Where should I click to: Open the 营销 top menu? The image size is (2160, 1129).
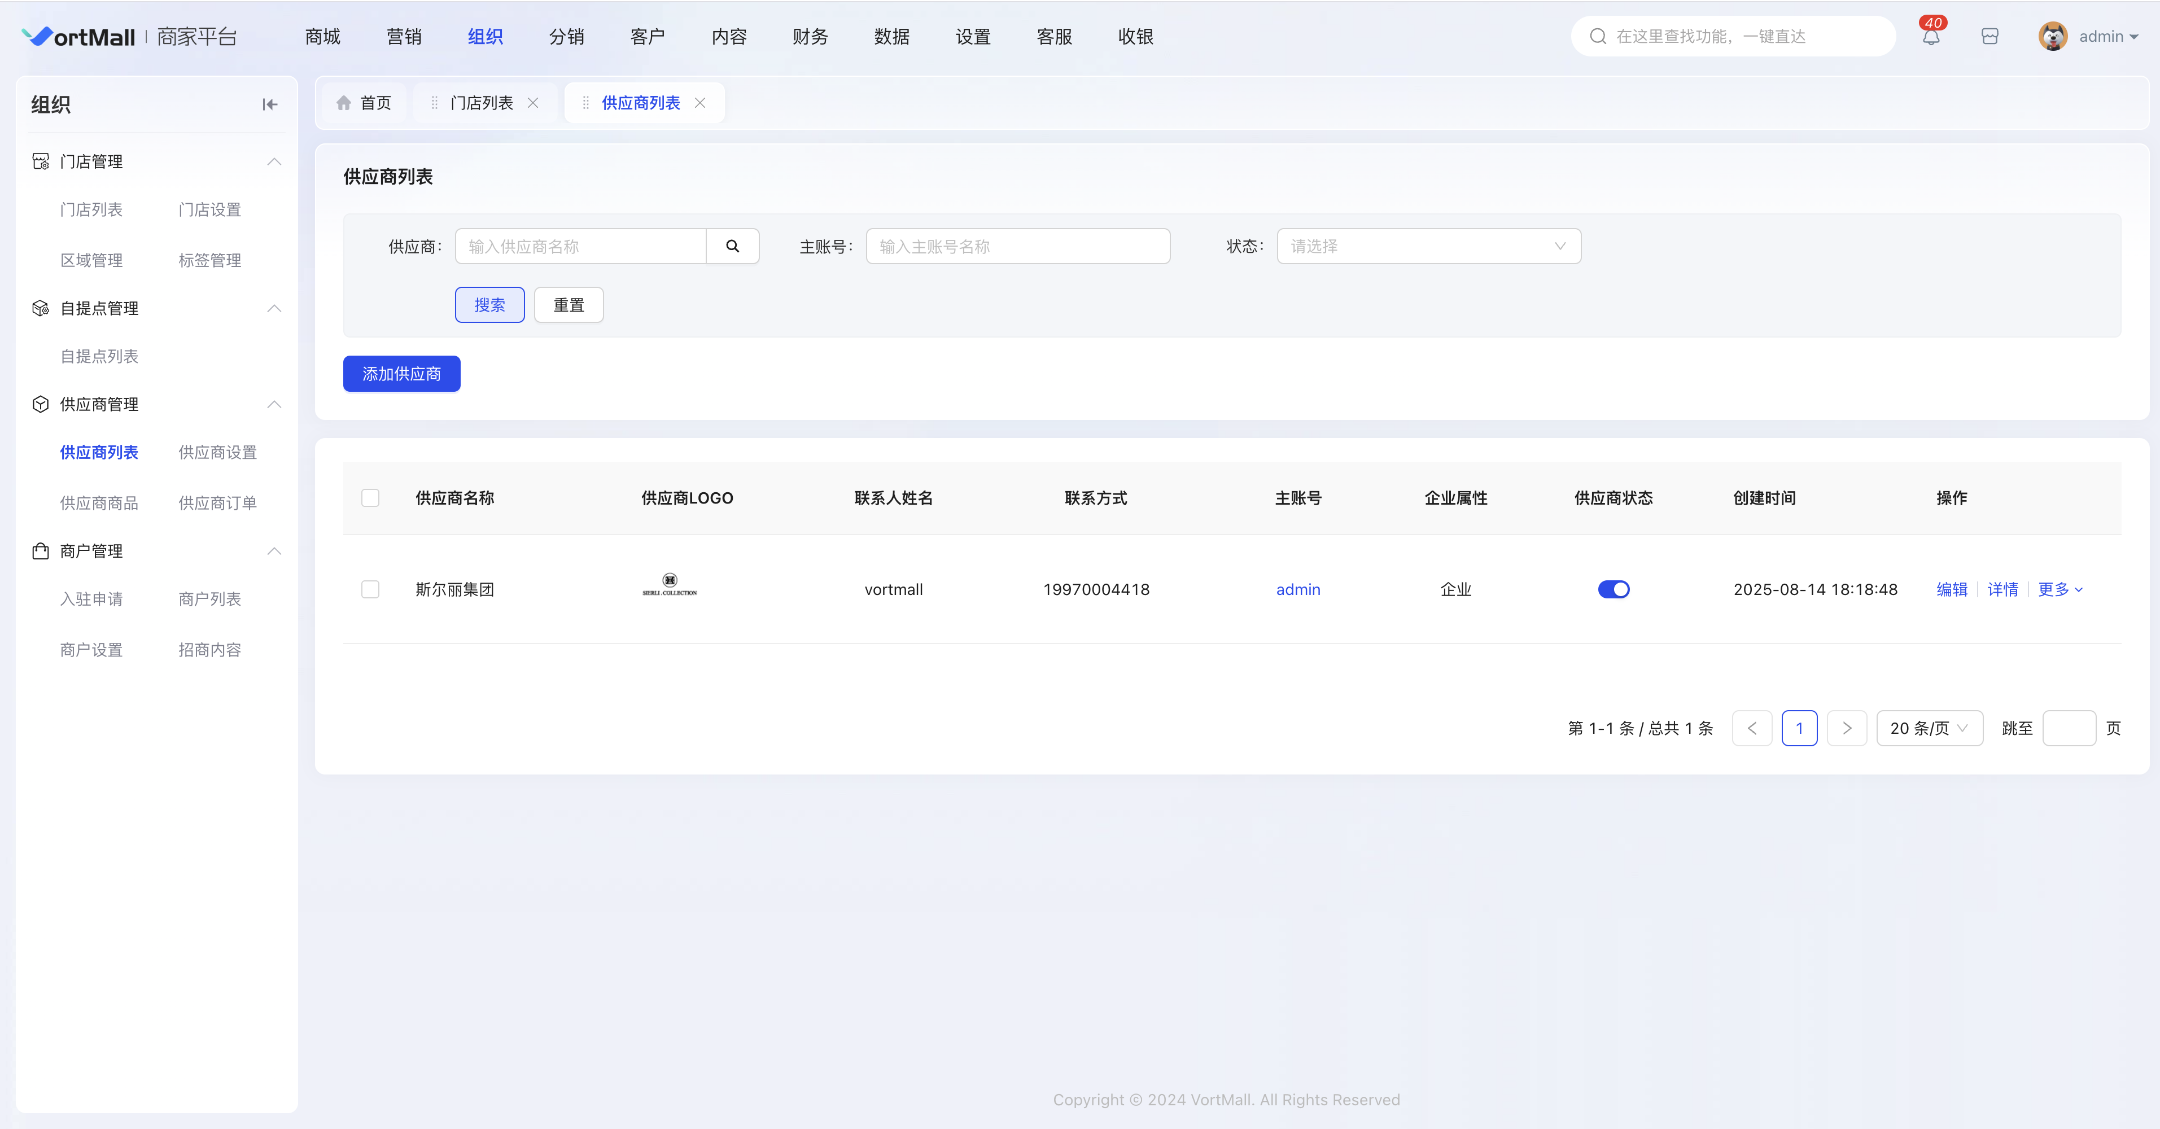click(403, 37)
